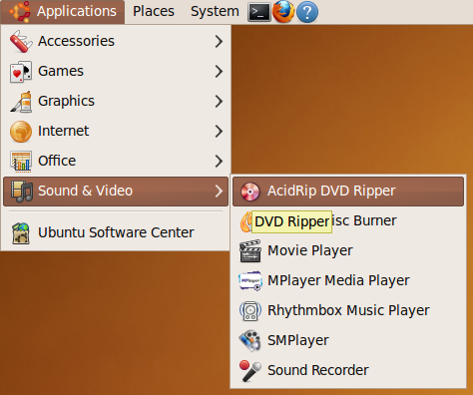Click the Graphics paintbrush icon

(21, 102)
